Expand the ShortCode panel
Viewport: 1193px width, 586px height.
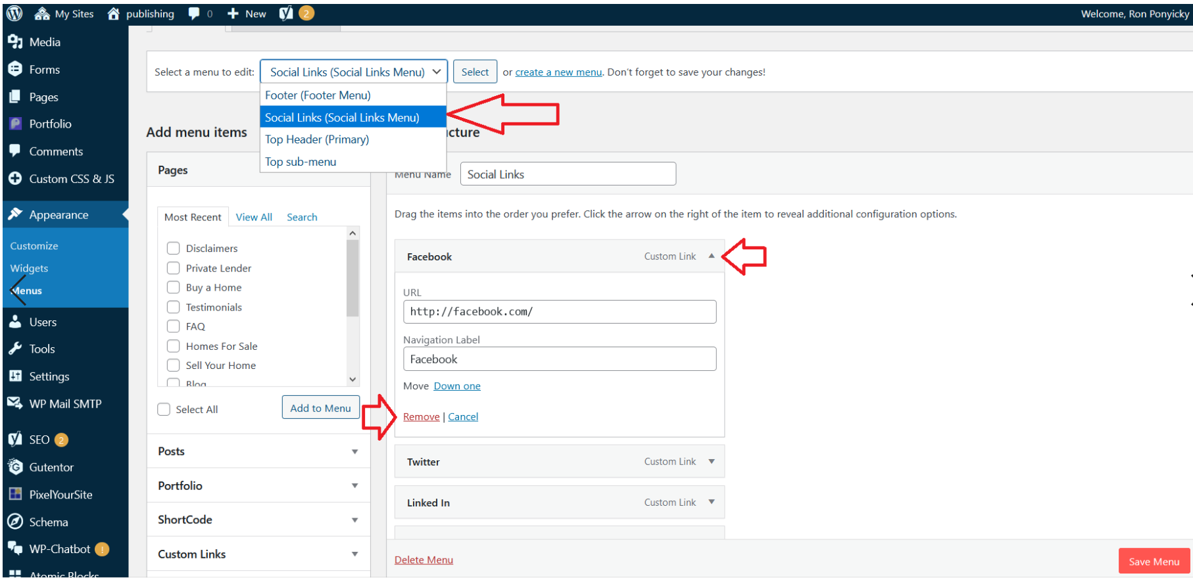(x=354, y=520)
